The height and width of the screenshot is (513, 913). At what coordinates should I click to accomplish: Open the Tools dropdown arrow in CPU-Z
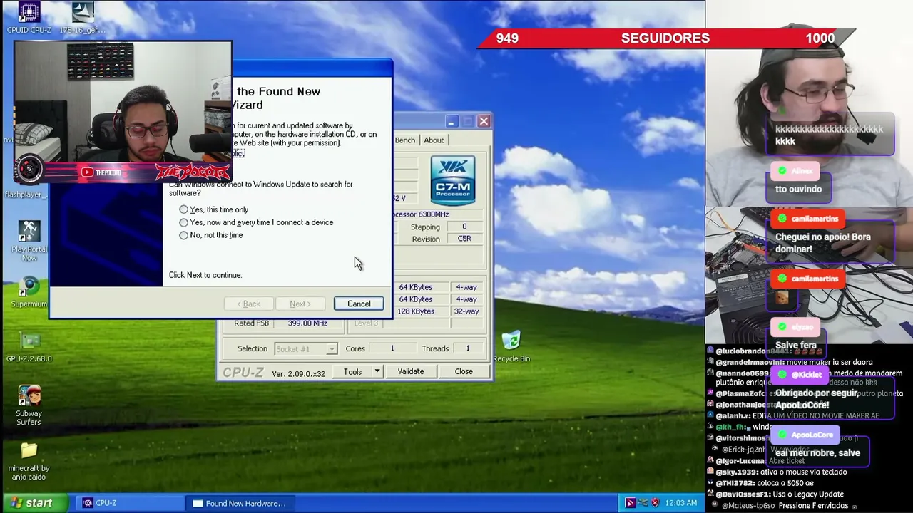tap(377, 371)
